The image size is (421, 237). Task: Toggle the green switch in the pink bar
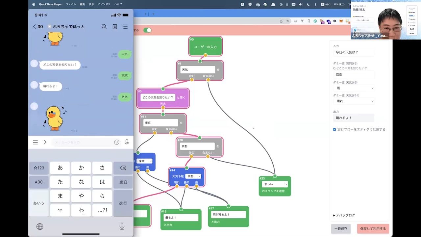(x=147, y=30)
